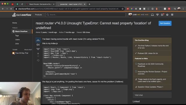Upvote the question
Screen dimensions: 186x105
point(38,40)
